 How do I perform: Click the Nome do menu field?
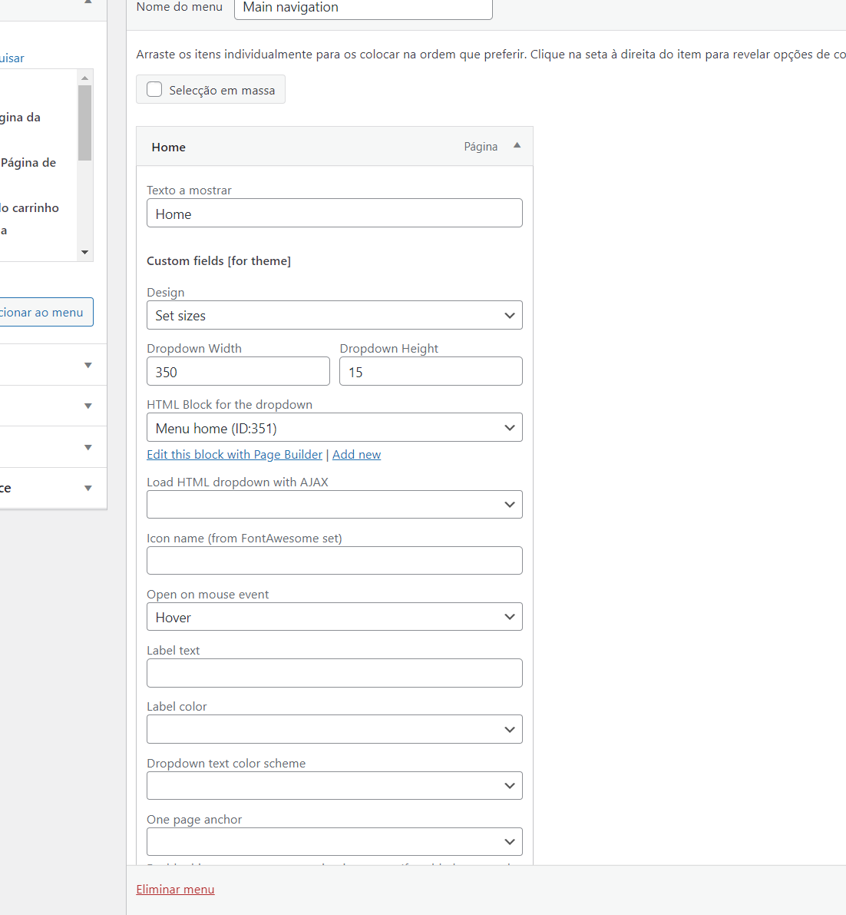(362, 8)
